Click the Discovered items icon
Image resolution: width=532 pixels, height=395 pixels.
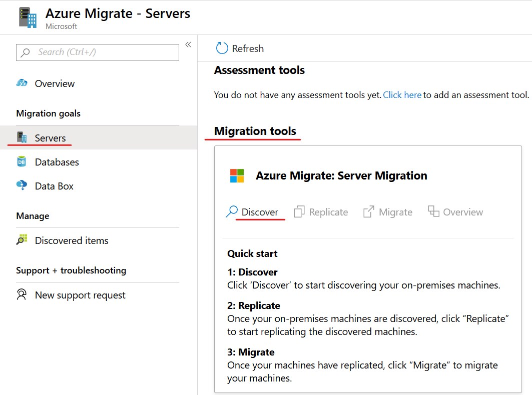click(22, 239)
